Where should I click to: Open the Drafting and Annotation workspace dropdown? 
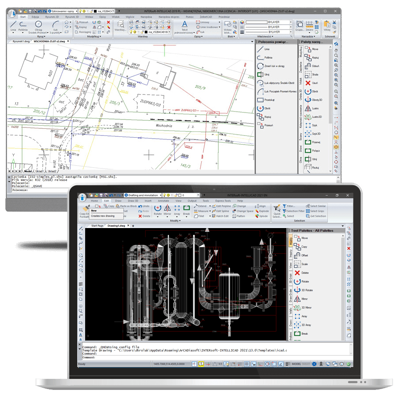(x=160, y=195)
